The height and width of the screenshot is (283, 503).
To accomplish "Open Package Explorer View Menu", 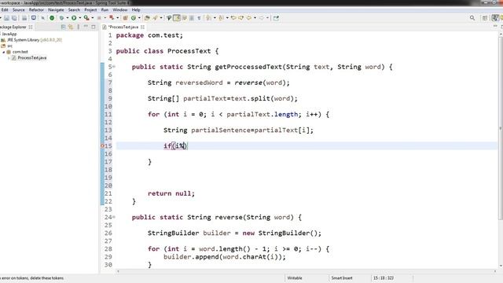I will pyautogui.click(x=79, y=27).
